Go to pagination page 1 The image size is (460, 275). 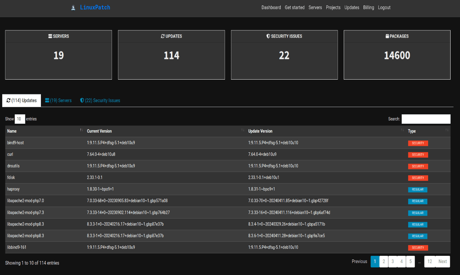tap(375, 261)
